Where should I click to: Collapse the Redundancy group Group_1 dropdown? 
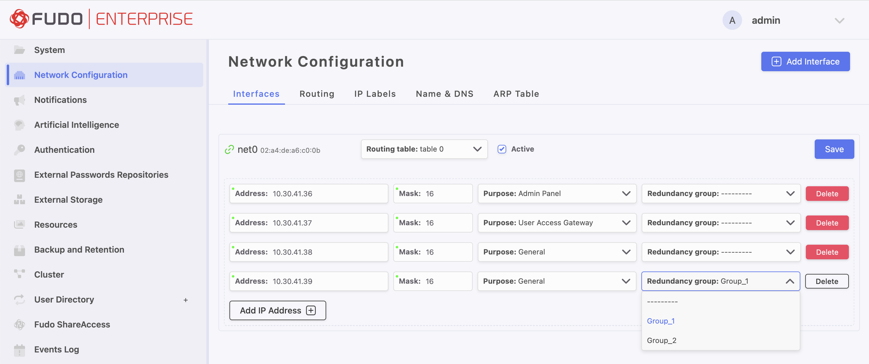point(721,281)
